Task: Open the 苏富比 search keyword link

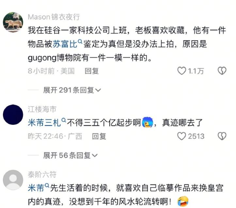Action: click(65, 44)
